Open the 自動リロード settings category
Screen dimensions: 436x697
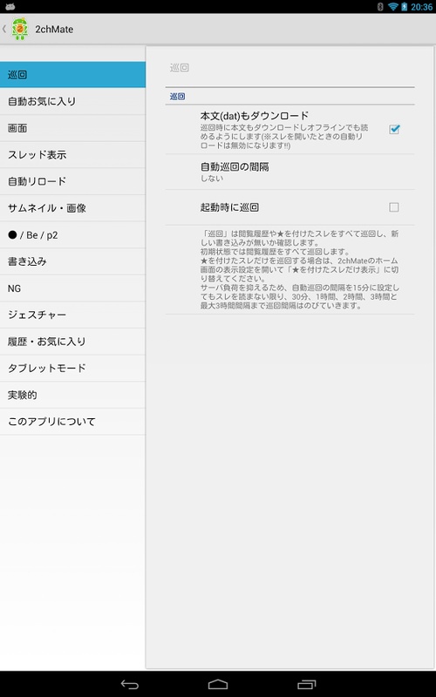(72, 181)
